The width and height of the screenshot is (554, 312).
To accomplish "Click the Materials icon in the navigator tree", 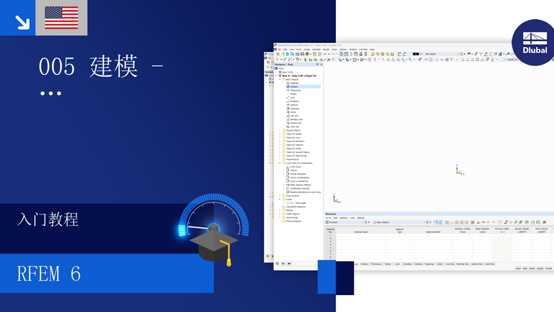I will pyautogui.click(x=288, y=83).
